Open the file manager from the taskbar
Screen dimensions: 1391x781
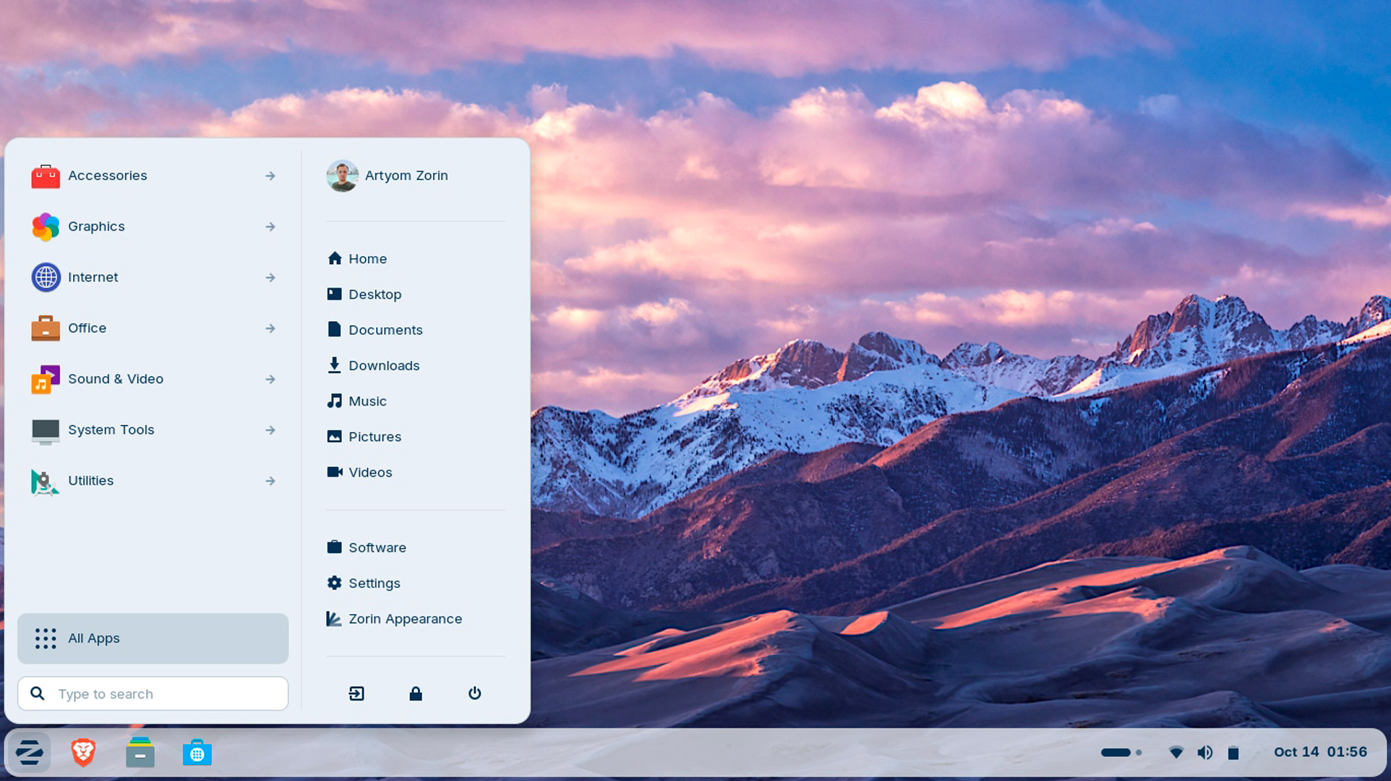[140, 752]
